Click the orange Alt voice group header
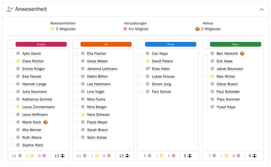The image size is (271, 167). (106, 44)
